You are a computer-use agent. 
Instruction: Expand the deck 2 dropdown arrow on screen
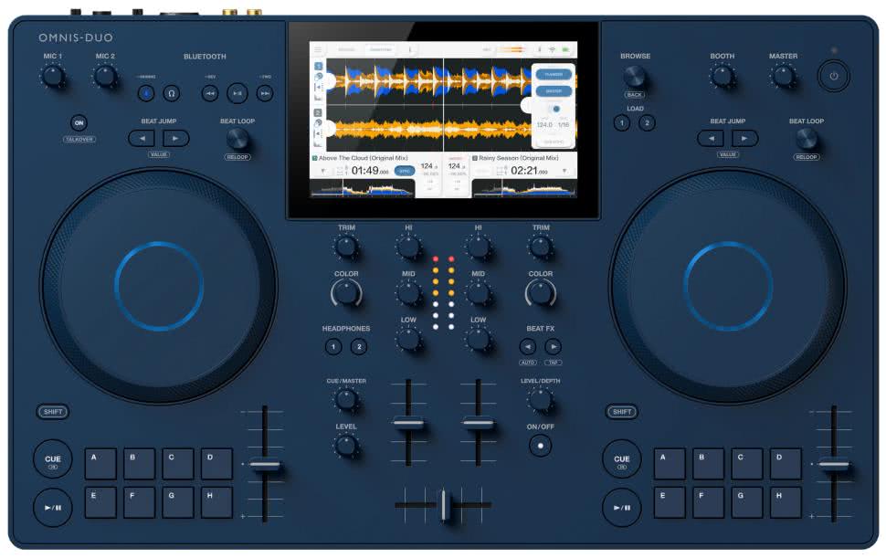pos(564,171)
